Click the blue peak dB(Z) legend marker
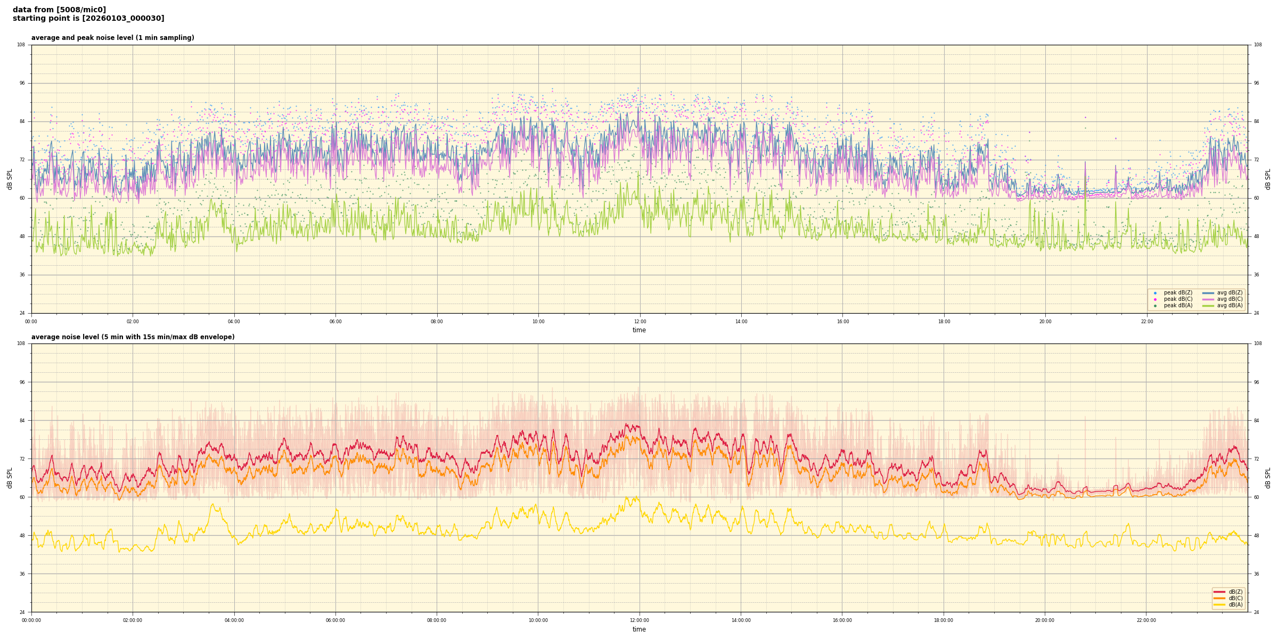Screen dimensions: 1278x639 click(x=1155, y=293)
